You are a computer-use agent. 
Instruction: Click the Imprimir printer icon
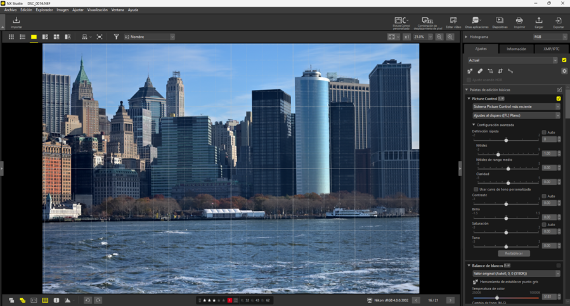(x=519, y=22)
